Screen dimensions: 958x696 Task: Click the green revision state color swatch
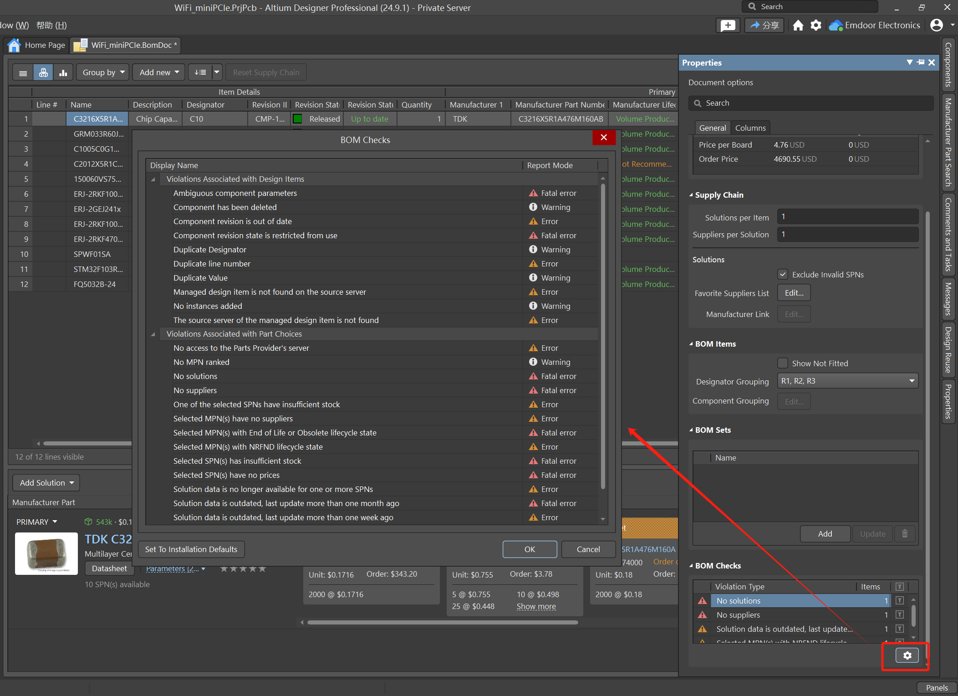tap(298, 119)
